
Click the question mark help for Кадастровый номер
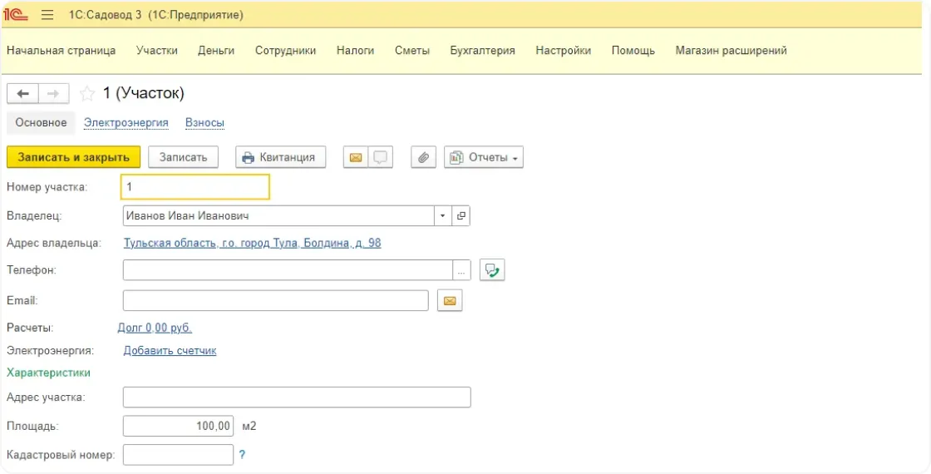pyautogui.click(x=242, y=455)
